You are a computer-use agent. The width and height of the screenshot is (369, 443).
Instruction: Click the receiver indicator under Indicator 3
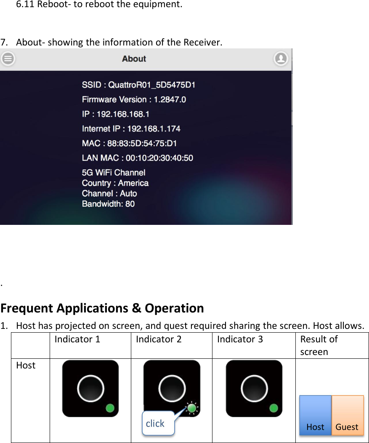[x=253, y=388]
